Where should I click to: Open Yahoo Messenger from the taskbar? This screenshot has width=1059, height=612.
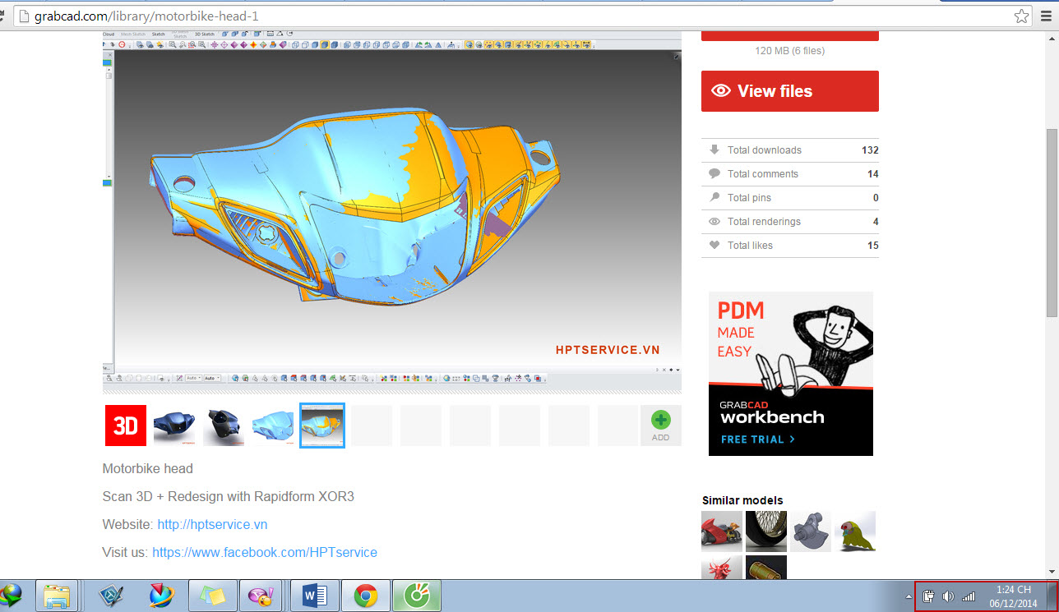pyautogui.click(x=263, y=596)
